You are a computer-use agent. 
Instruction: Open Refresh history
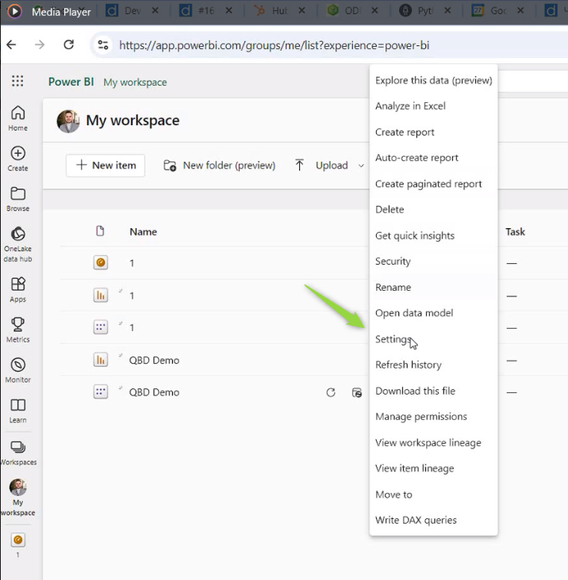pyautogui.click(x=434, y=365)
